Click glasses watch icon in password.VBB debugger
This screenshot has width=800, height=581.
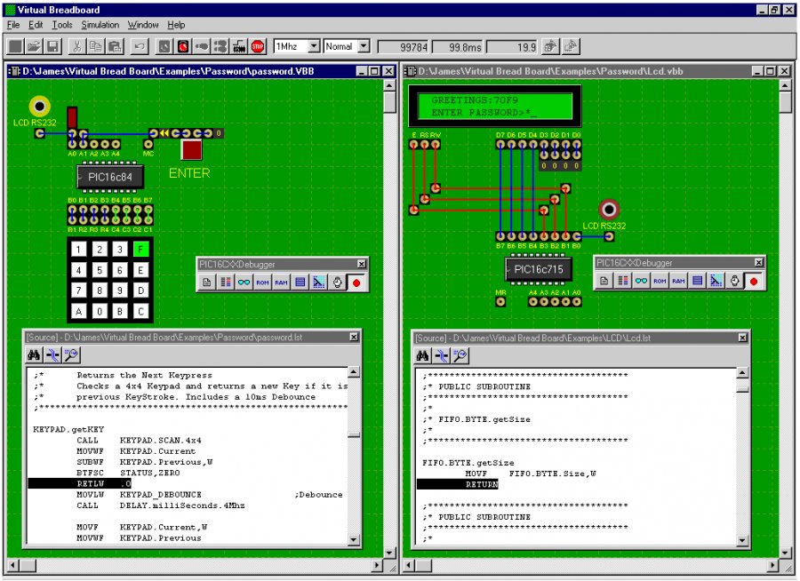[x=244, y=283]
